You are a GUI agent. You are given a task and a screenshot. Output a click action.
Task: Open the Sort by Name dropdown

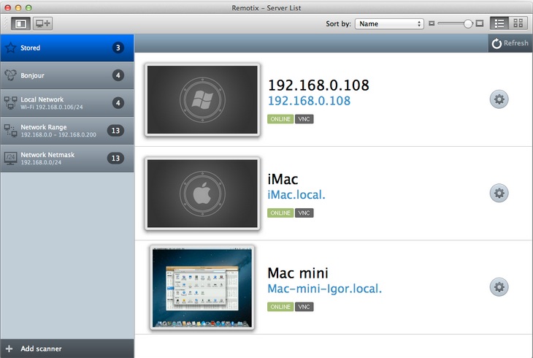click(389, 23)
